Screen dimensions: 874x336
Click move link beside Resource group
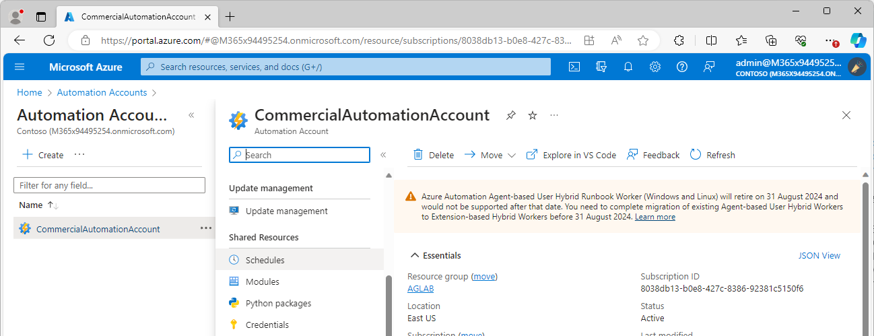pyautogui.click(x=484, y=276)
